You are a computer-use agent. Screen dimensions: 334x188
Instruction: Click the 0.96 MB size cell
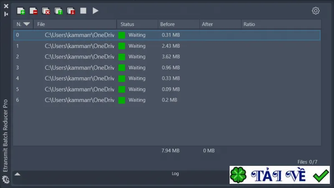171,68
